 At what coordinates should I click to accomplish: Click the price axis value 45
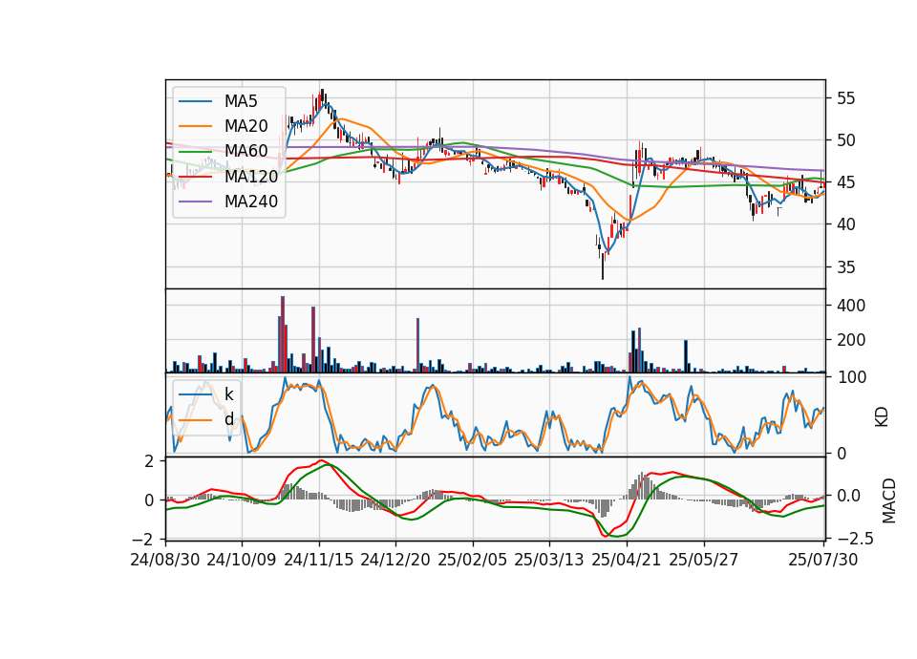click(x=845, y=182)
